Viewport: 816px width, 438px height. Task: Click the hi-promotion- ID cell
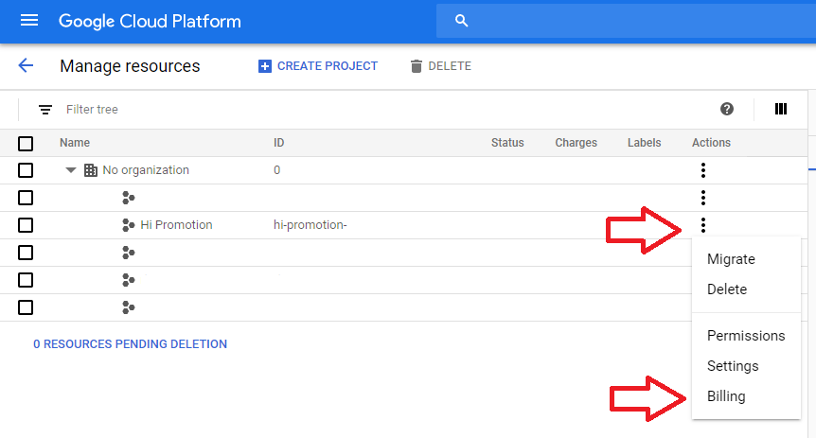[310, 225]
